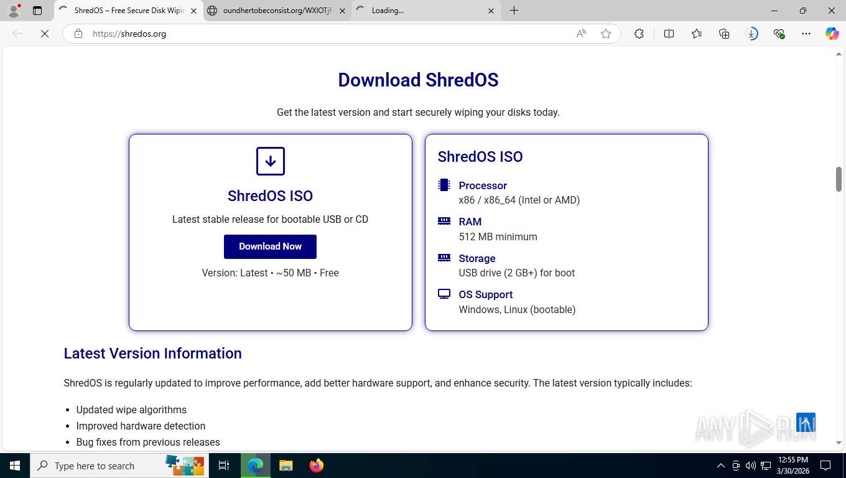
Task: Click 'x86 / x86_64 (Intel or AMD)' text
Action: pos(519,200)
